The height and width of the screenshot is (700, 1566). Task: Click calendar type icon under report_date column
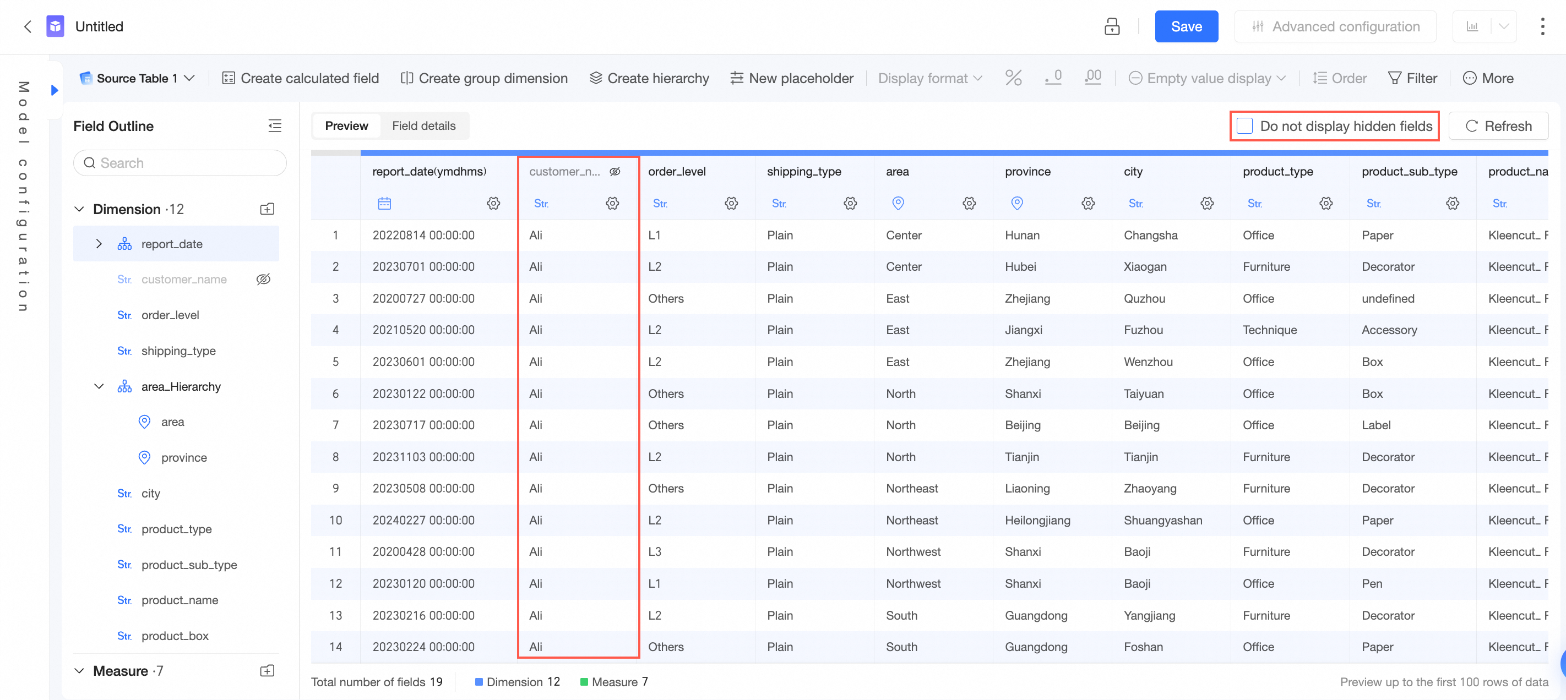[x=384, y=203]
